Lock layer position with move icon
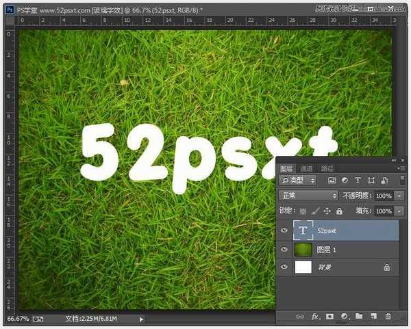 point(327,212)
